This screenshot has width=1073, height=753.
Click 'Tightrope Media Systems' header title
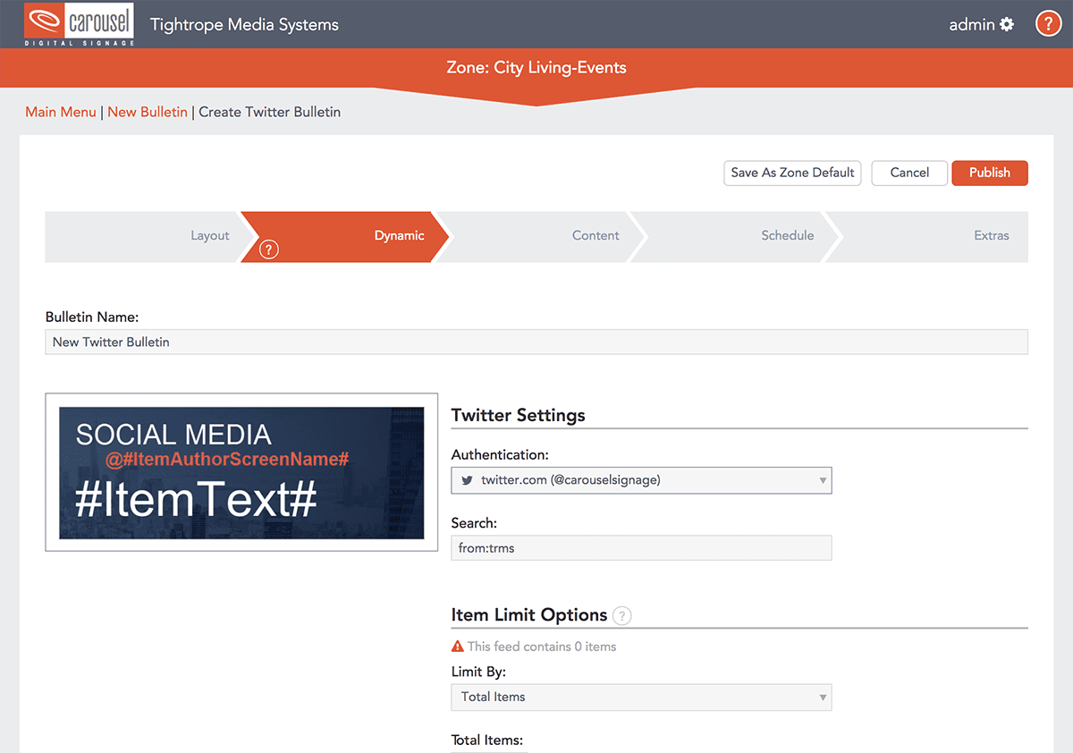click(244, 24)
